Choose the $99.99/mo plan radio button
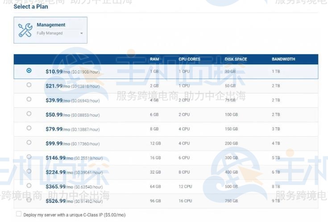328x222 pixels. [x=29, y=142]
